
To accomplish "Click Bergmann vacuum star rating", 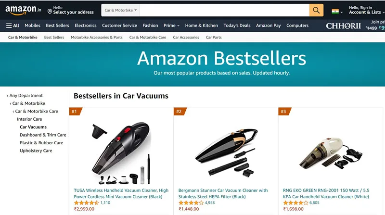I will click(191, 202).
